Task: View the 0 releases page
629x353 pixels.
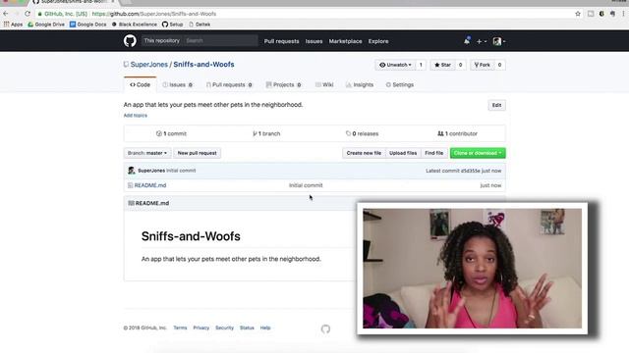Action: pos(362,133)
